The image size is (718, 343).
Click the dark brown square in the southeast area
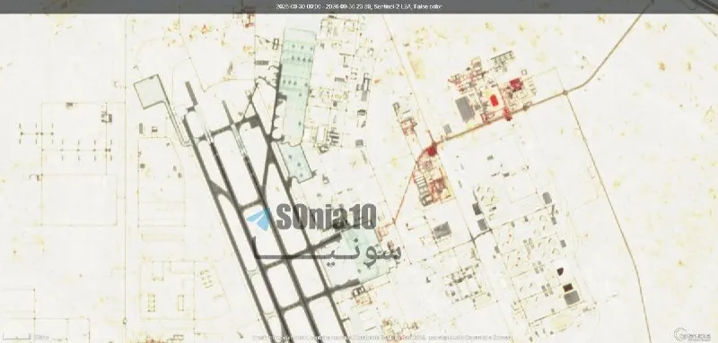pyautogui.click(x=567, y=287)
